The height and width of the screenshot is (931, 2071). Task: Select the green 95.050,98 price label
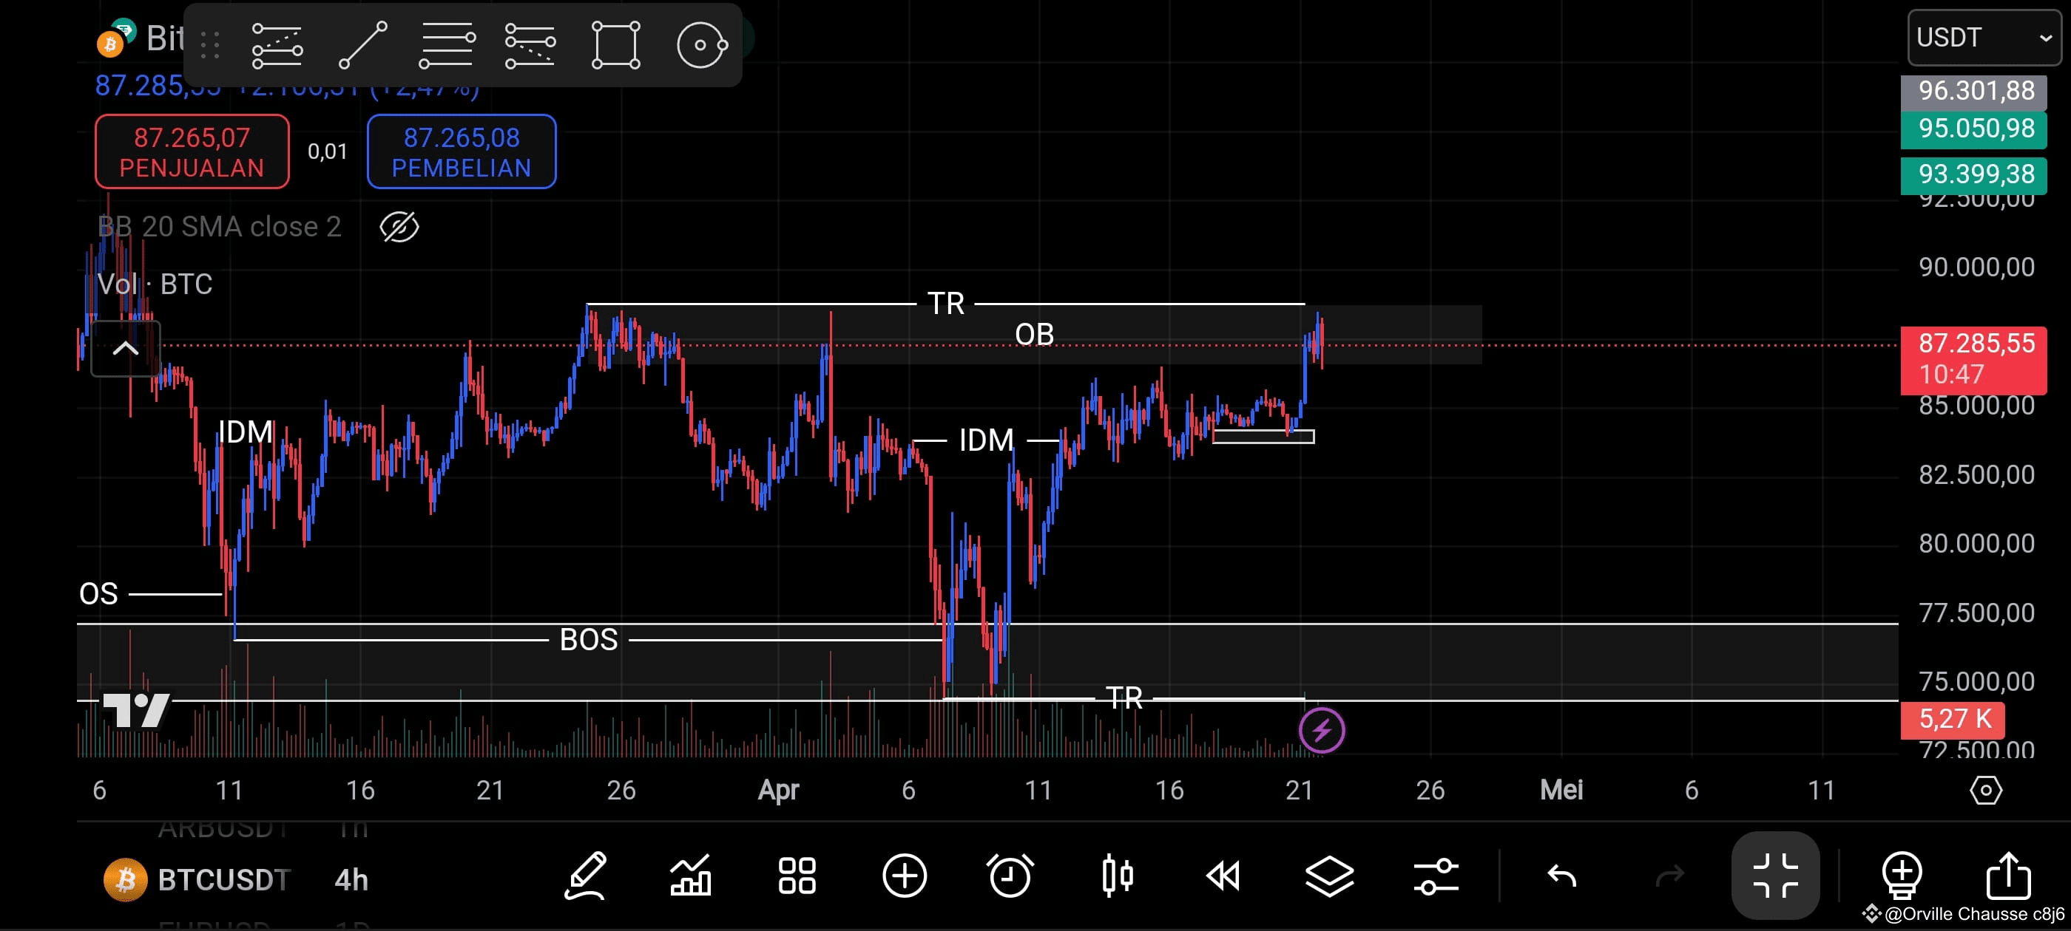click(1973, 129)
